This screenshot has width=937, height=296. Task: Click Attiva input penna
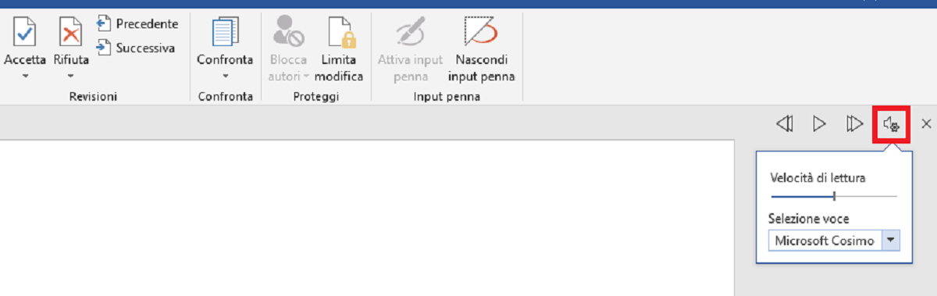(x=410, y=48)
